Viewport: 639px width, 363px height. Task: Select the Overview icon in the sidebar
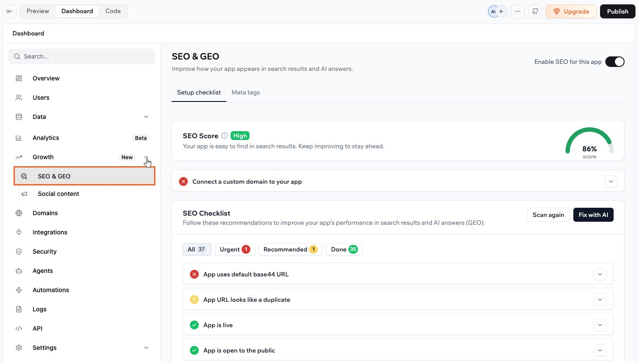(x=18, y=78)
